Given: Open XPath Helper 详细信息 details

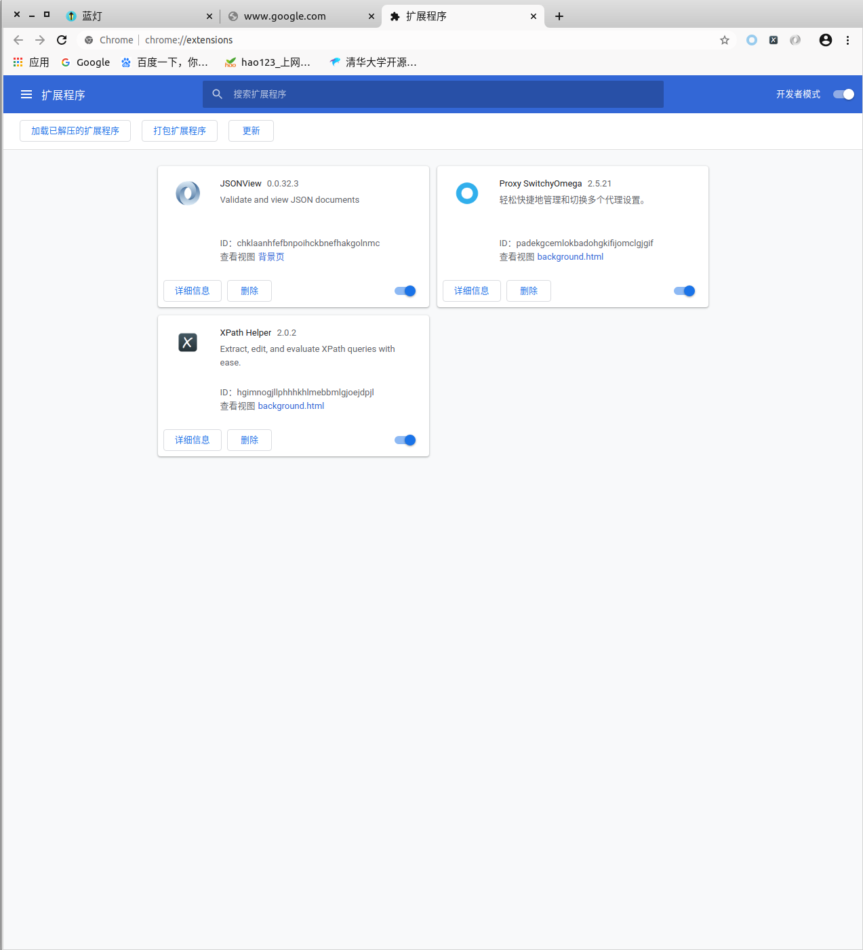Looking at the screenshot, I should [x=193, y=440].
